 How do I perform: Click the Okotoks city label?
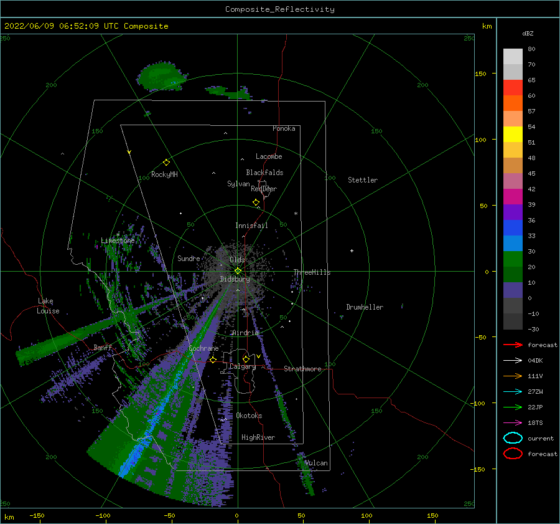coord(249,416)
